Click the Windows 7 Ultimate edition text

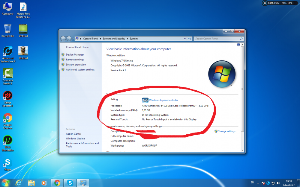[121, 61]
